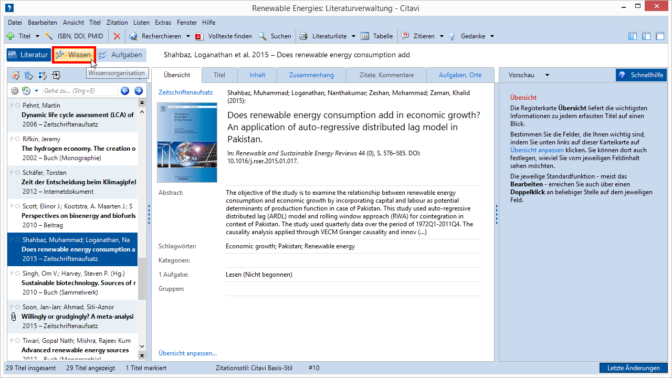Click the green plus Titel icon
672x378 pixels.
pyautogui.click(x=10, y=36)
